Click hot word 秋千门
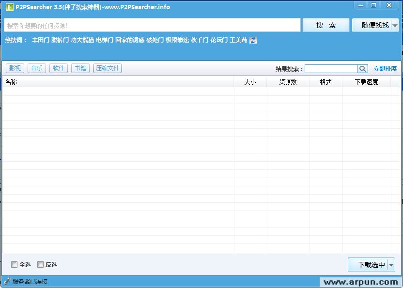Image resolution: width=403 pixels, height=288 pixels. tap(200, 40)
